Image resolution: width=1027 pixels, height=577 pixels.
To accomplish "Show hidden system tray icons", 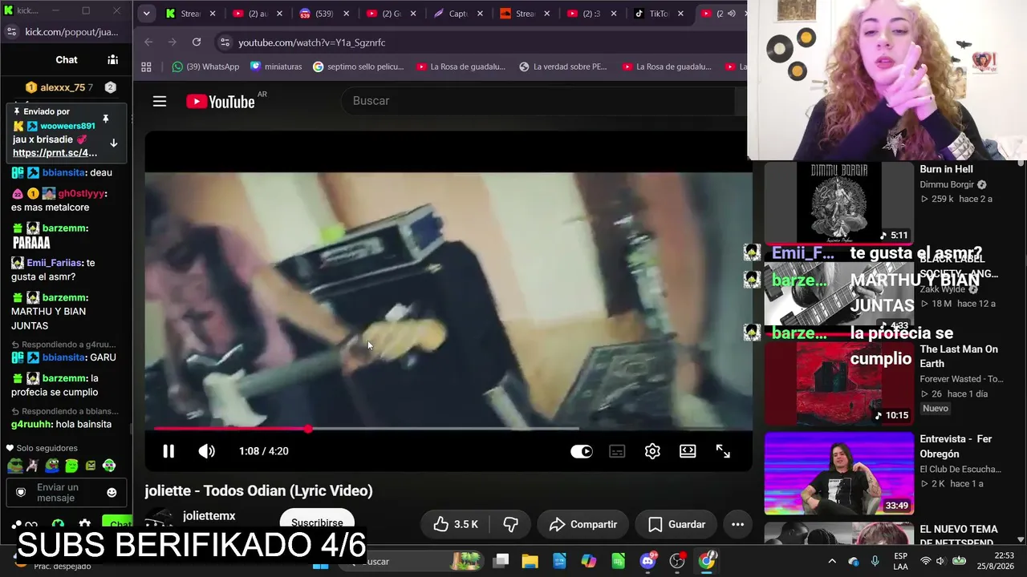I will pos(832,561).
